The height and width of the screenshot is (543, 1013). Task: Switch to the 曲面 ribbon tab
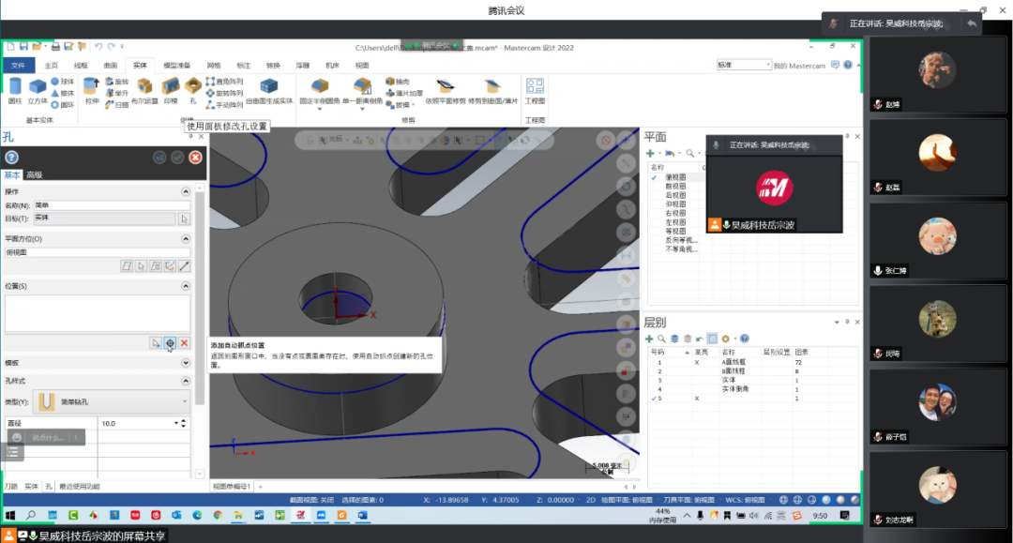click(111, 66)
